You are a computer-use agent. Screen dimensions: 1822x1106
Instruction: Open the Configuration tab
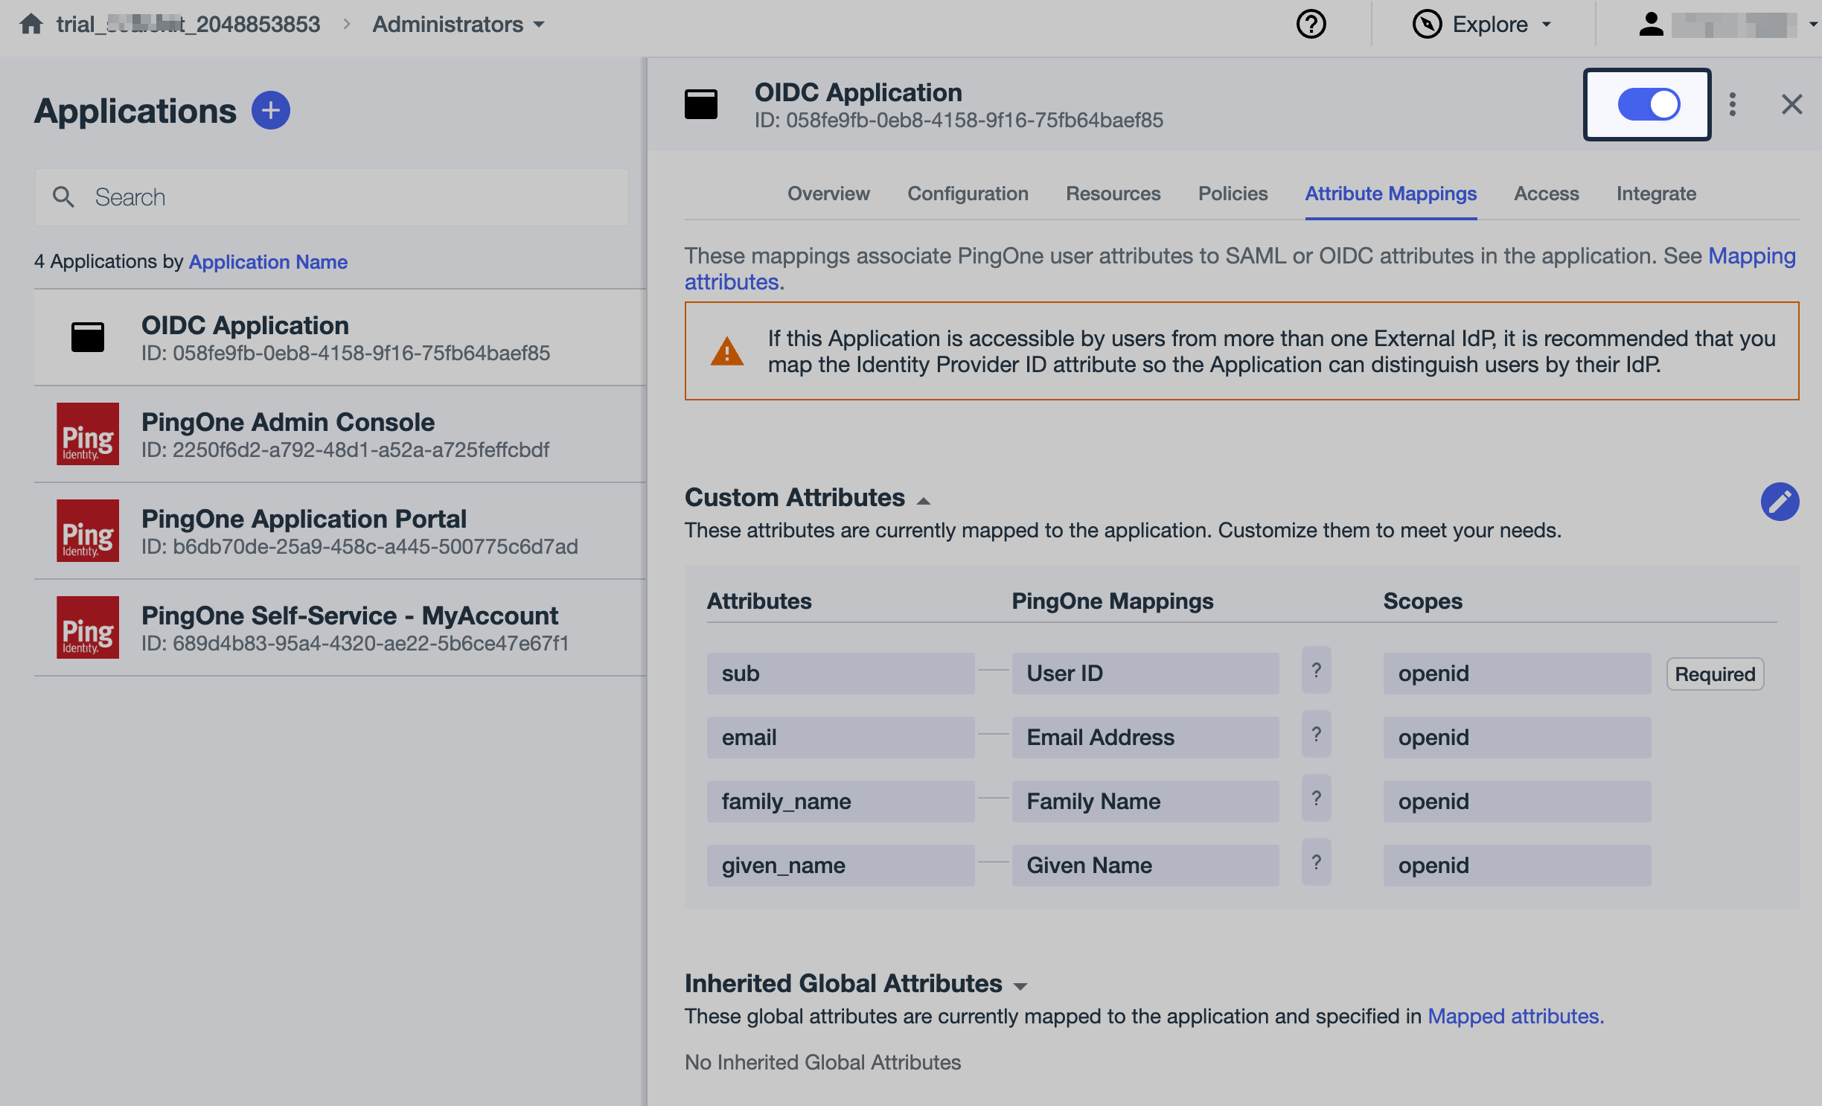[x=968, y=194]
